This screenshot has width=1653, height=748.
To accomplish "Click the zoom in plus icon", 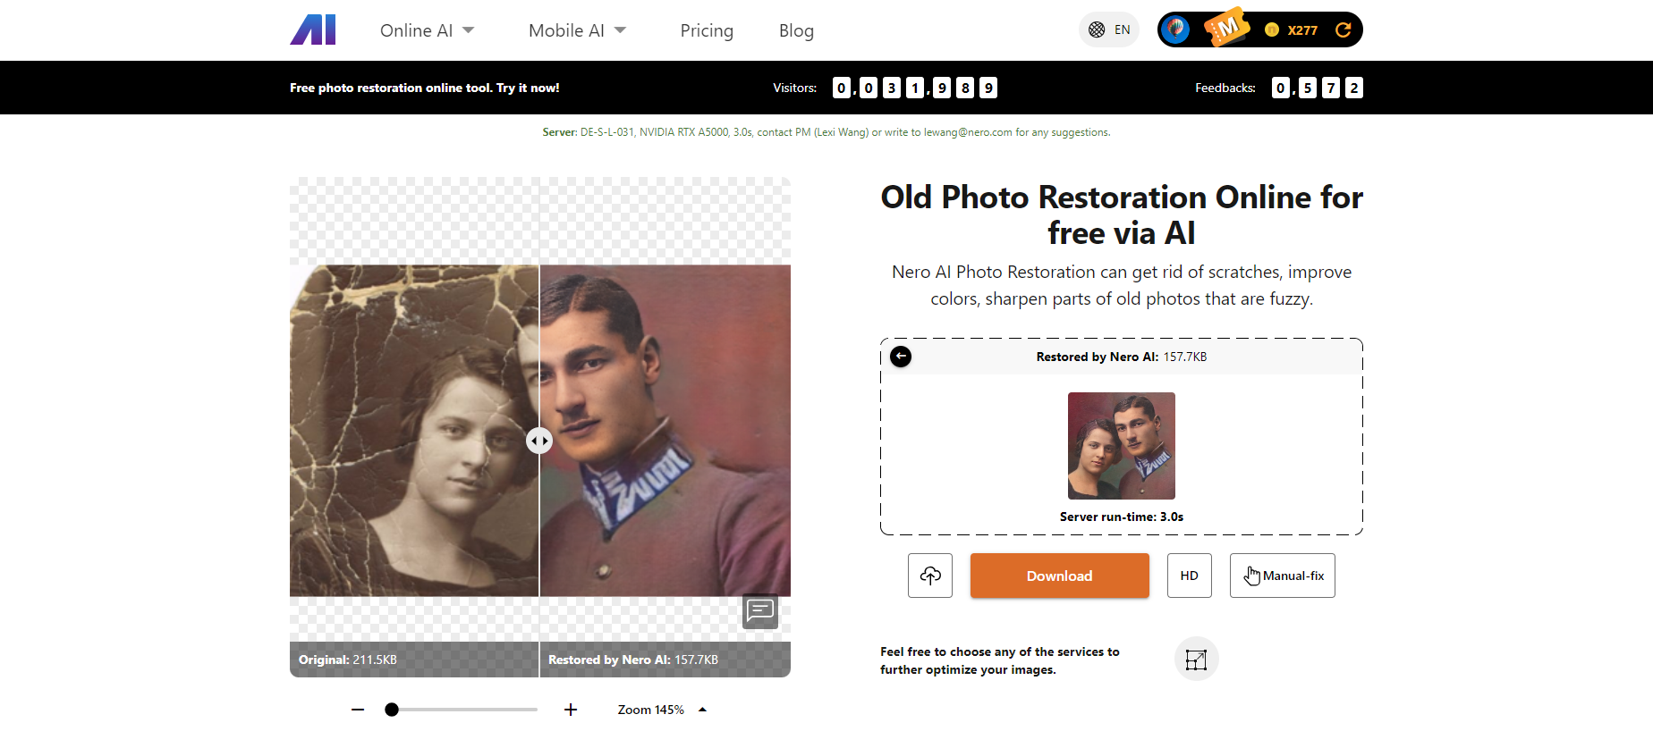I will (571, 710).
